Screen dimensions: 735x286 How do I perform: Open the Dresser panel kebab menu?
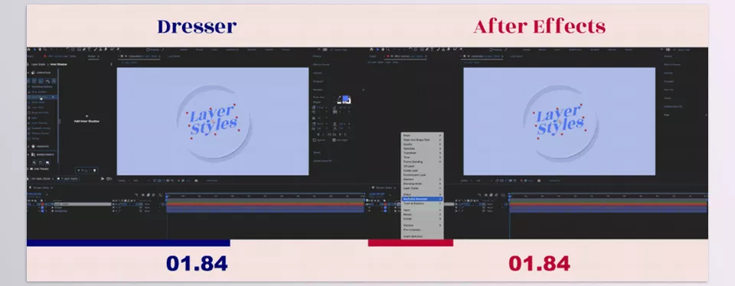(111, 64)
